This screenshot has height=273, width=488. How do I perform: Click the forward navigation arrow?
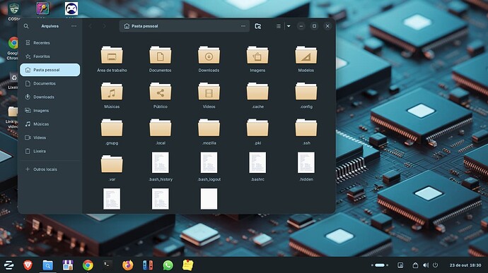coord(104,26)
